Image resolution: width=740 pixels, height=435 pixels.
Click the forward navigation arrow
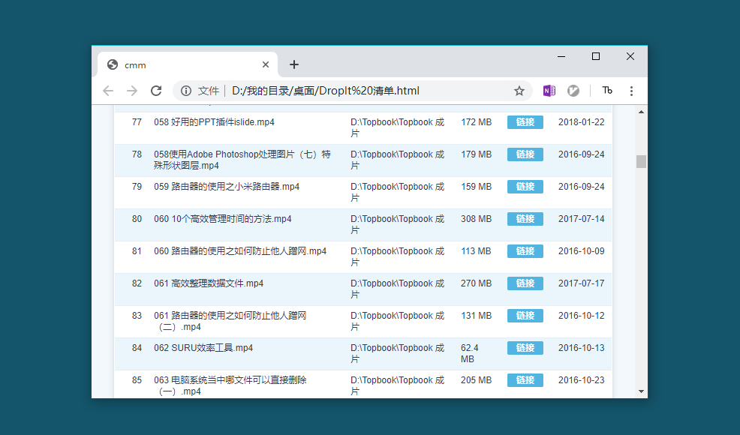(x=132, y=90)
